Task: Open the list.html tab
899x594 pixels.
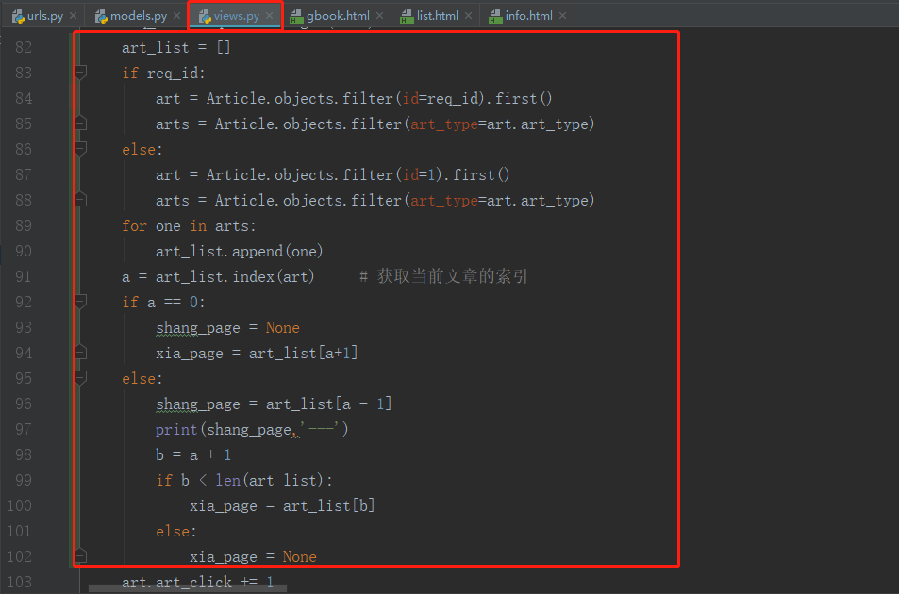Action: coord(437,16)
